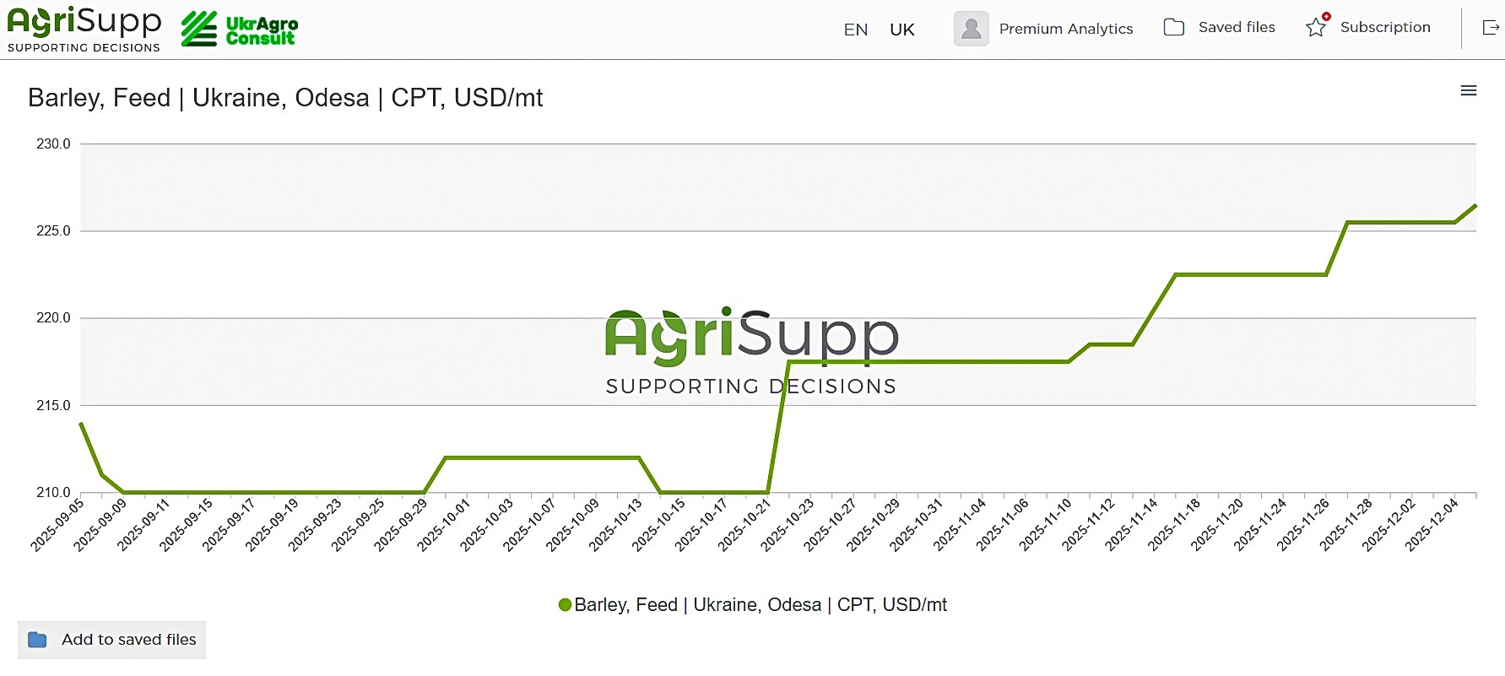Open the Subscription page
Image resolution: width=1505 pixels, height=676 pixels.
pyautogui.click(x=1384, y=28)
